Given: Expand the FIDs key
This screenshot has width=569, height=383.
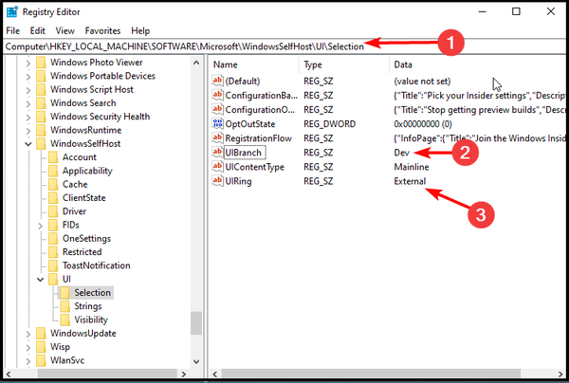Looking at the screenshot, I should (x=40, y=226).
